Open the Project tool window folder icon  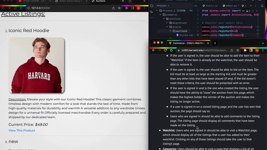coord(152,6)
